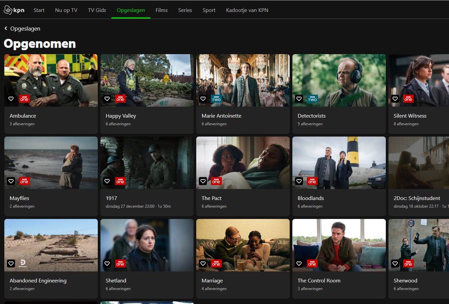Click heart icon on Sherwood

(395, 263)
